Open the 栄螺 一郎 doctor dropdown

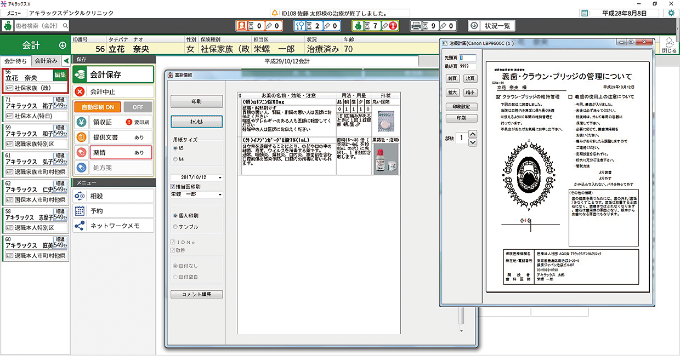[x=220, y=194]
